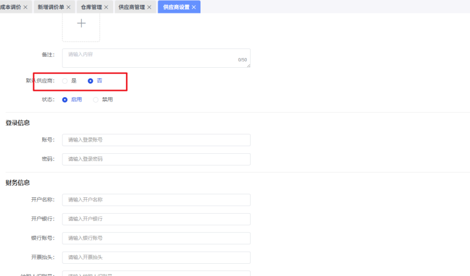
Task: Close the 仓库管理 tab
Action: coord(106,7)
